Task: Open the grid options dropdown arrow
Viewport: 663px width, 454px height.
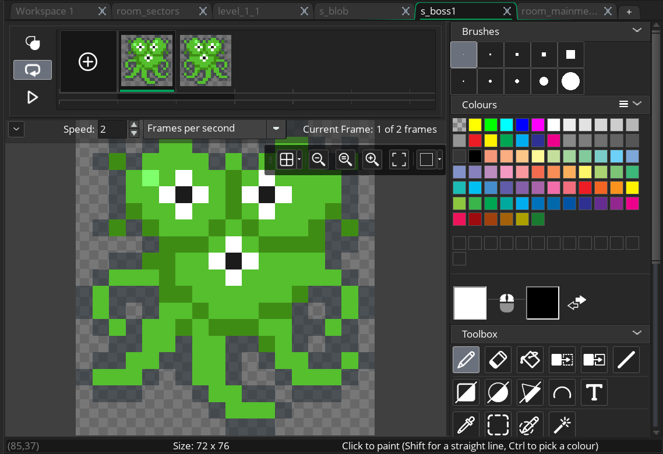Action: click(x=299, y=159)
